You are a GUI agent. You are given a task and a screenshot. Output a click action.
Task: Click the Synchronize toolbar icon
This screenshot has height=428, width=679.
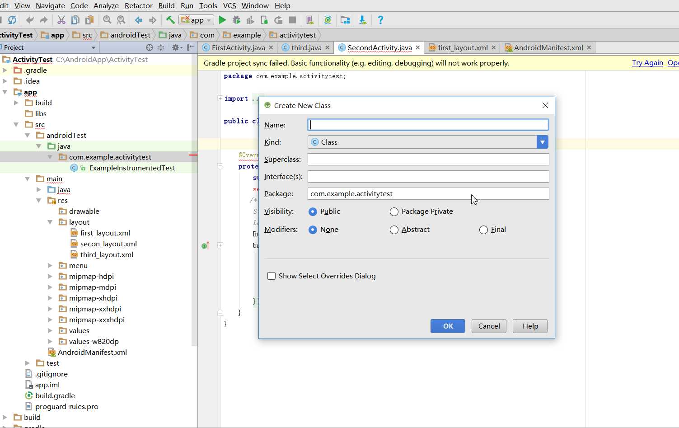pos(12,20)
